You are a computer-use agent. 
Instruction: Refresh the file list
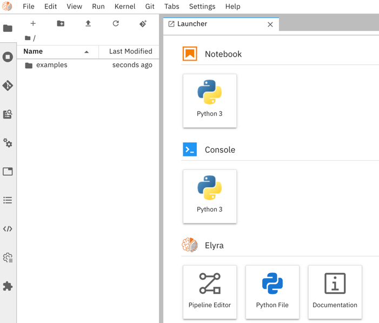pos(116,23)
